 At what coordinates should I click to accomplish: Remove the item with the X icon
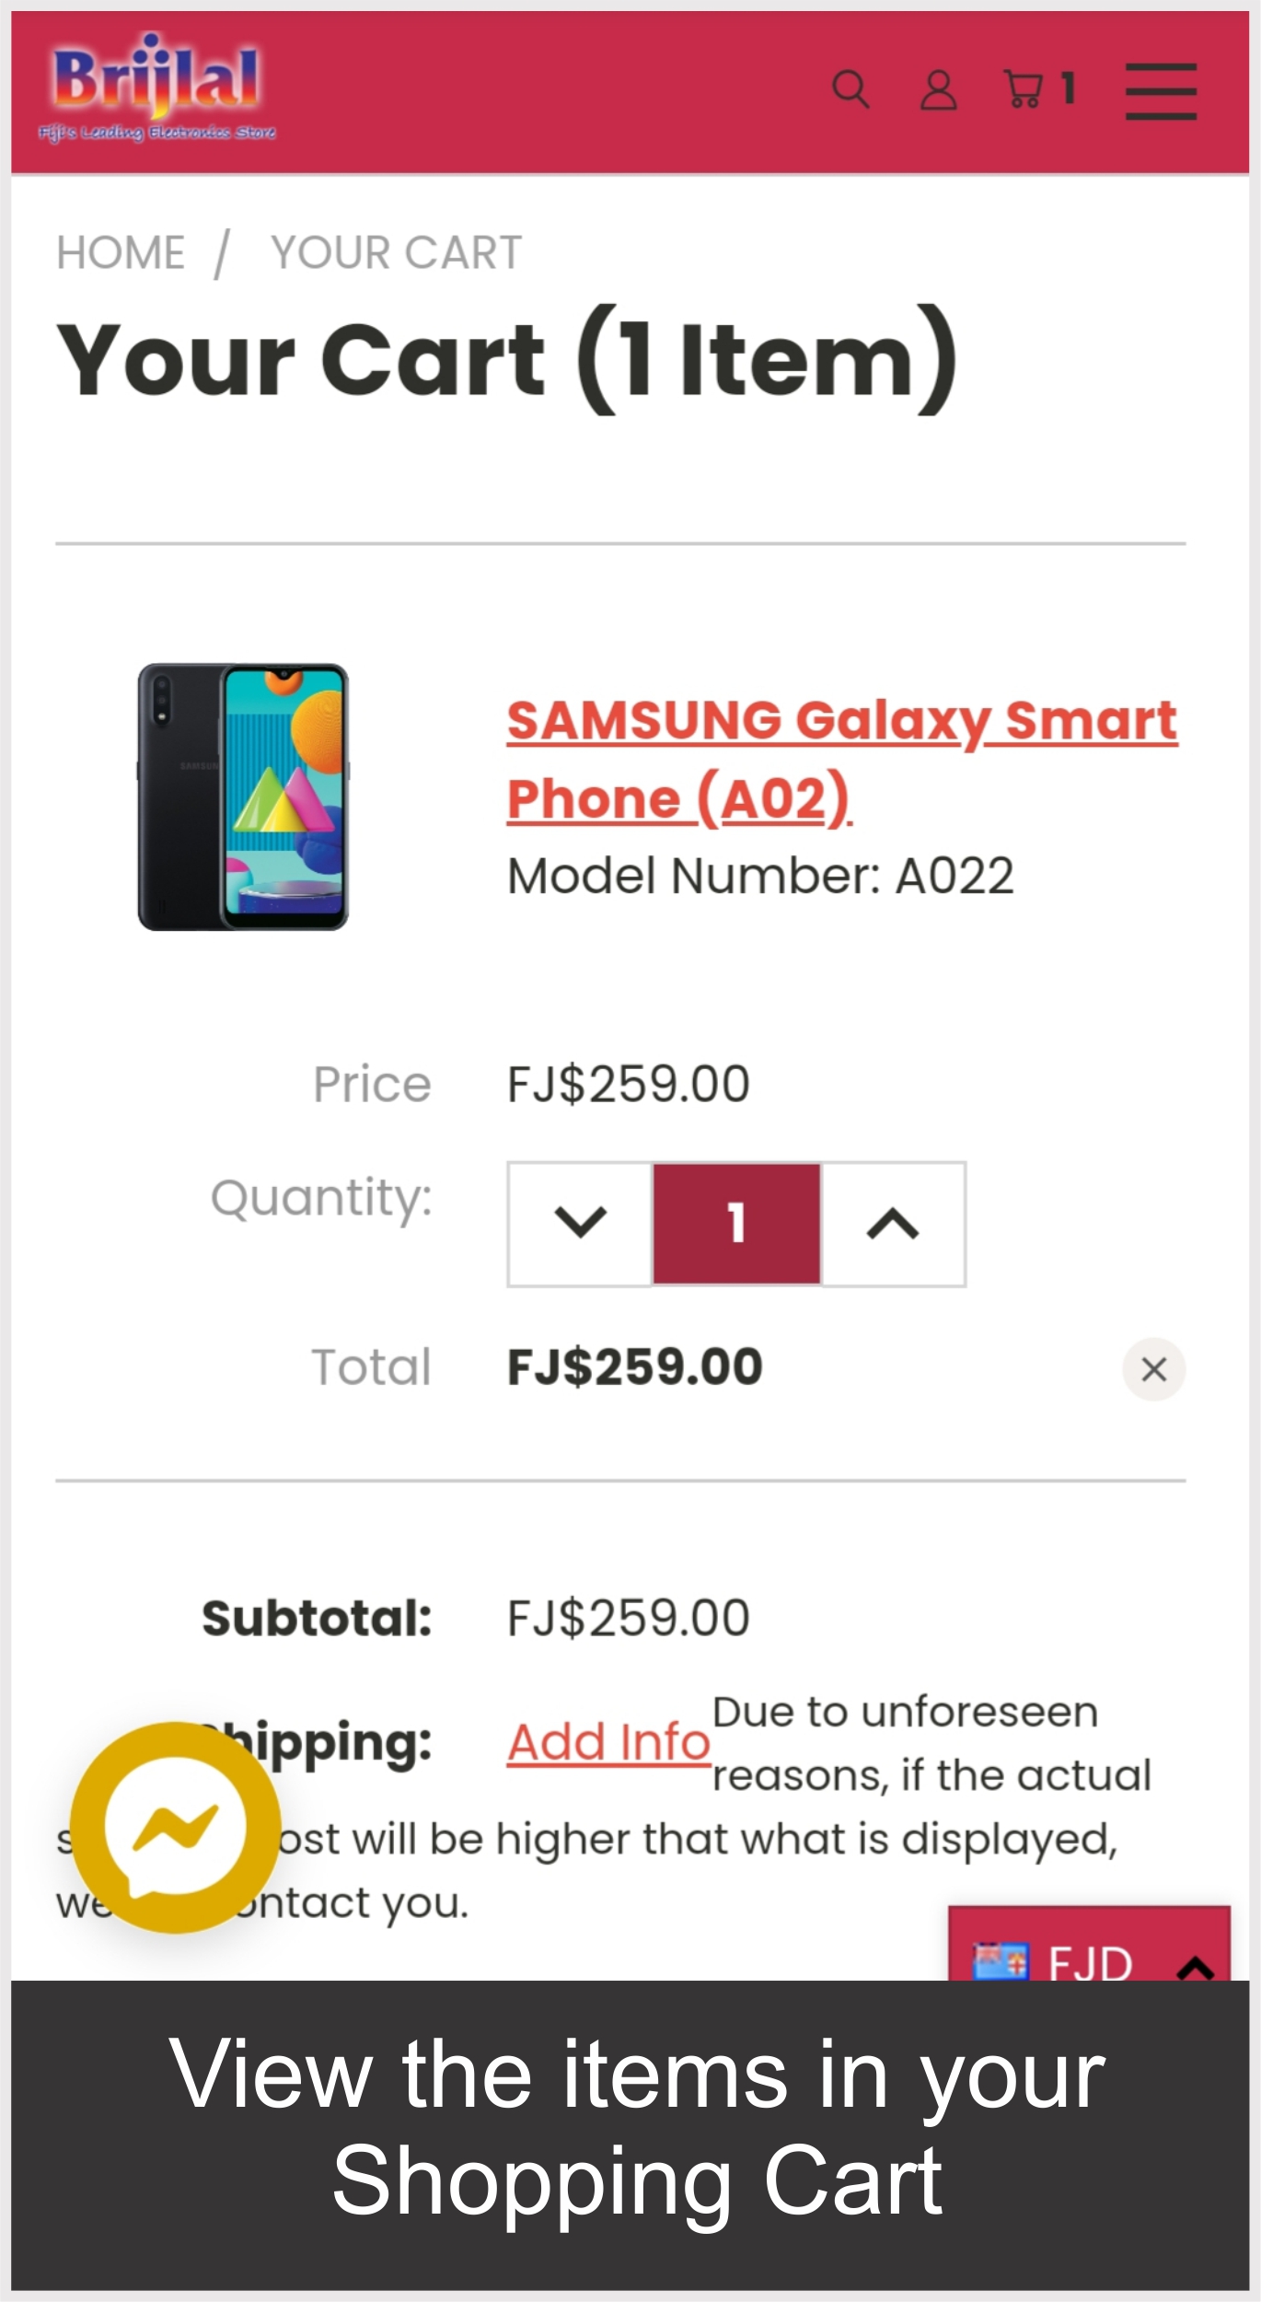click(x=1153, y=1368)
